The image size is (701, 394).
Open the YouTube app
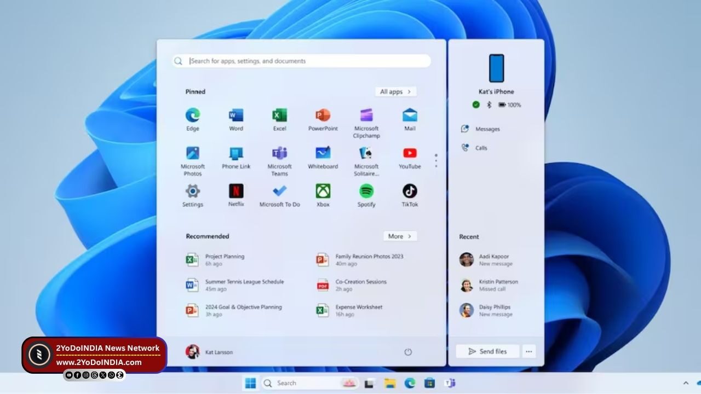click(x=410, y=158)
